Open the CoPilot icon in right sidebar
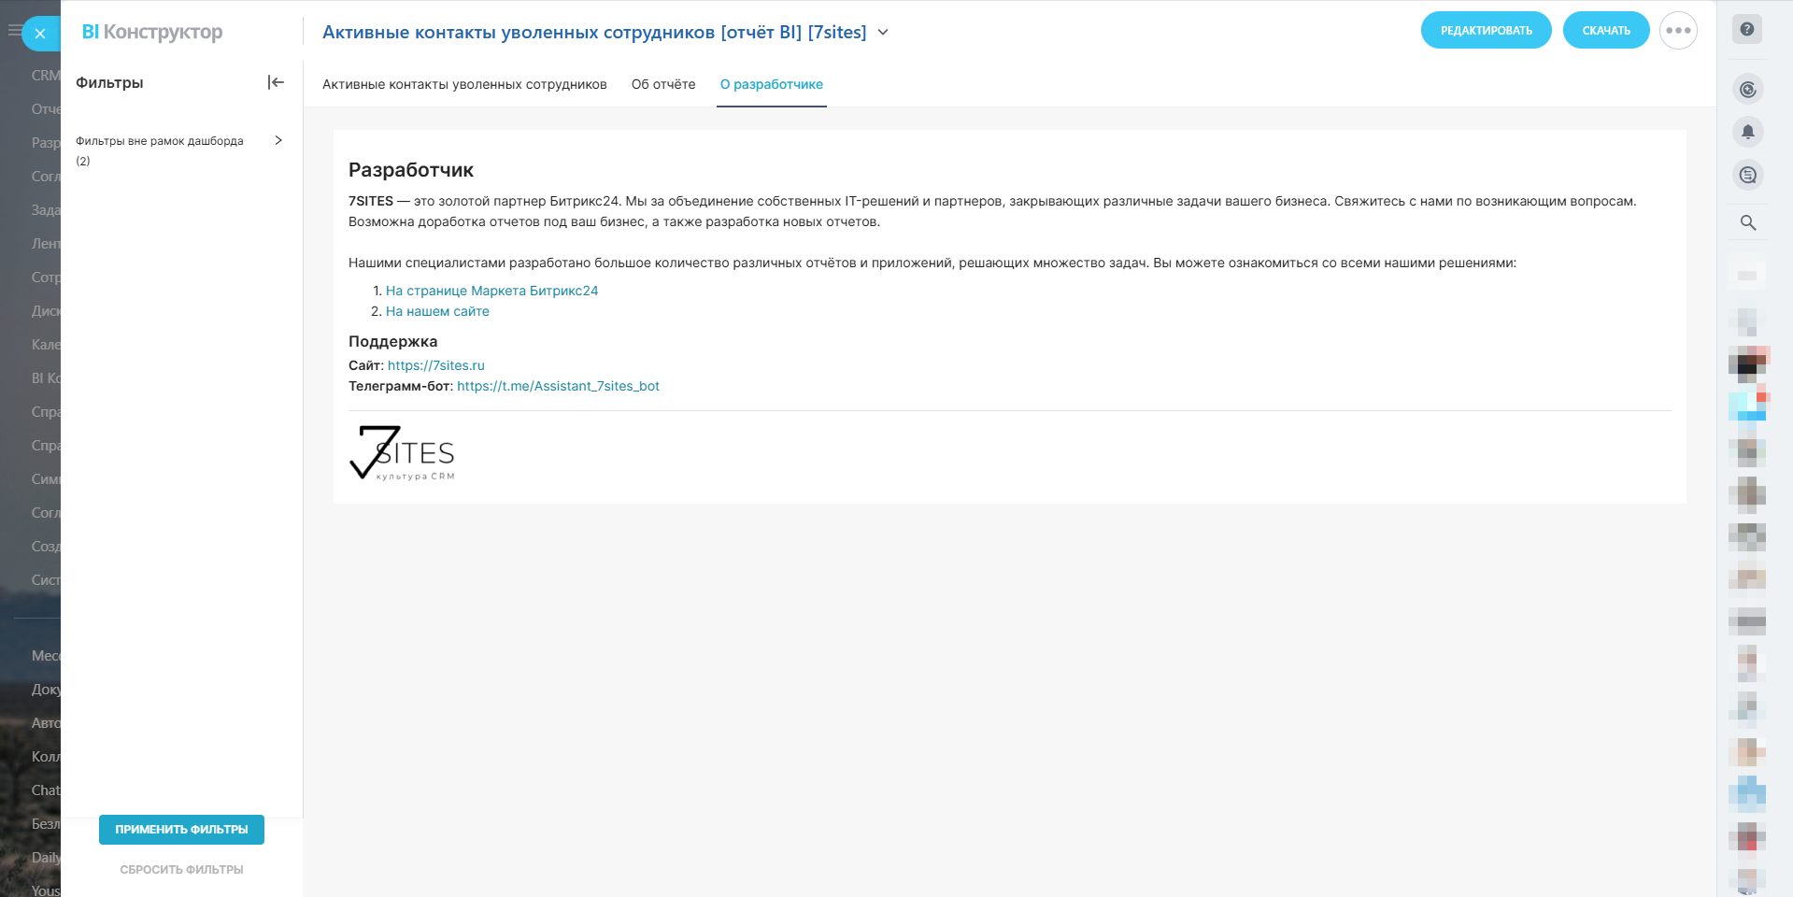This screenshot has width=1793, height=897. 1748,90
